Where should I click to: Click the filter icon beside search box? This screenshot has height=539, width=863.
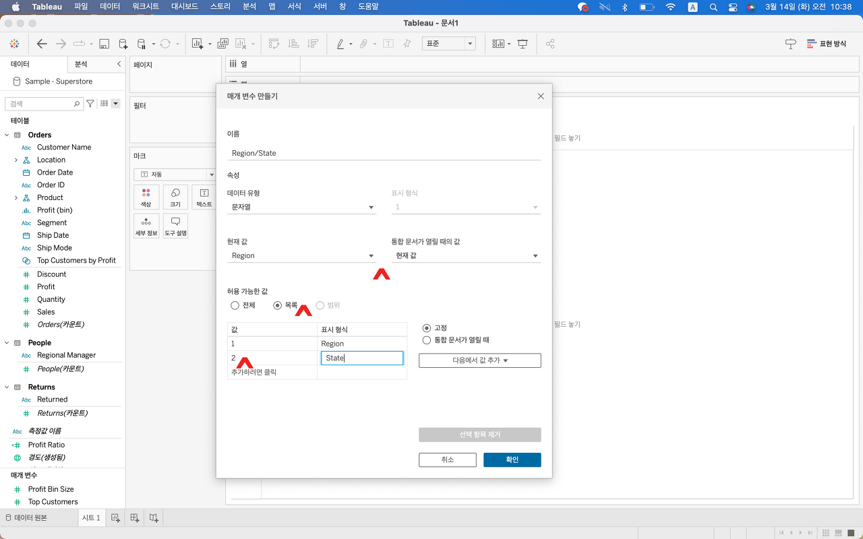click(90, 104)
